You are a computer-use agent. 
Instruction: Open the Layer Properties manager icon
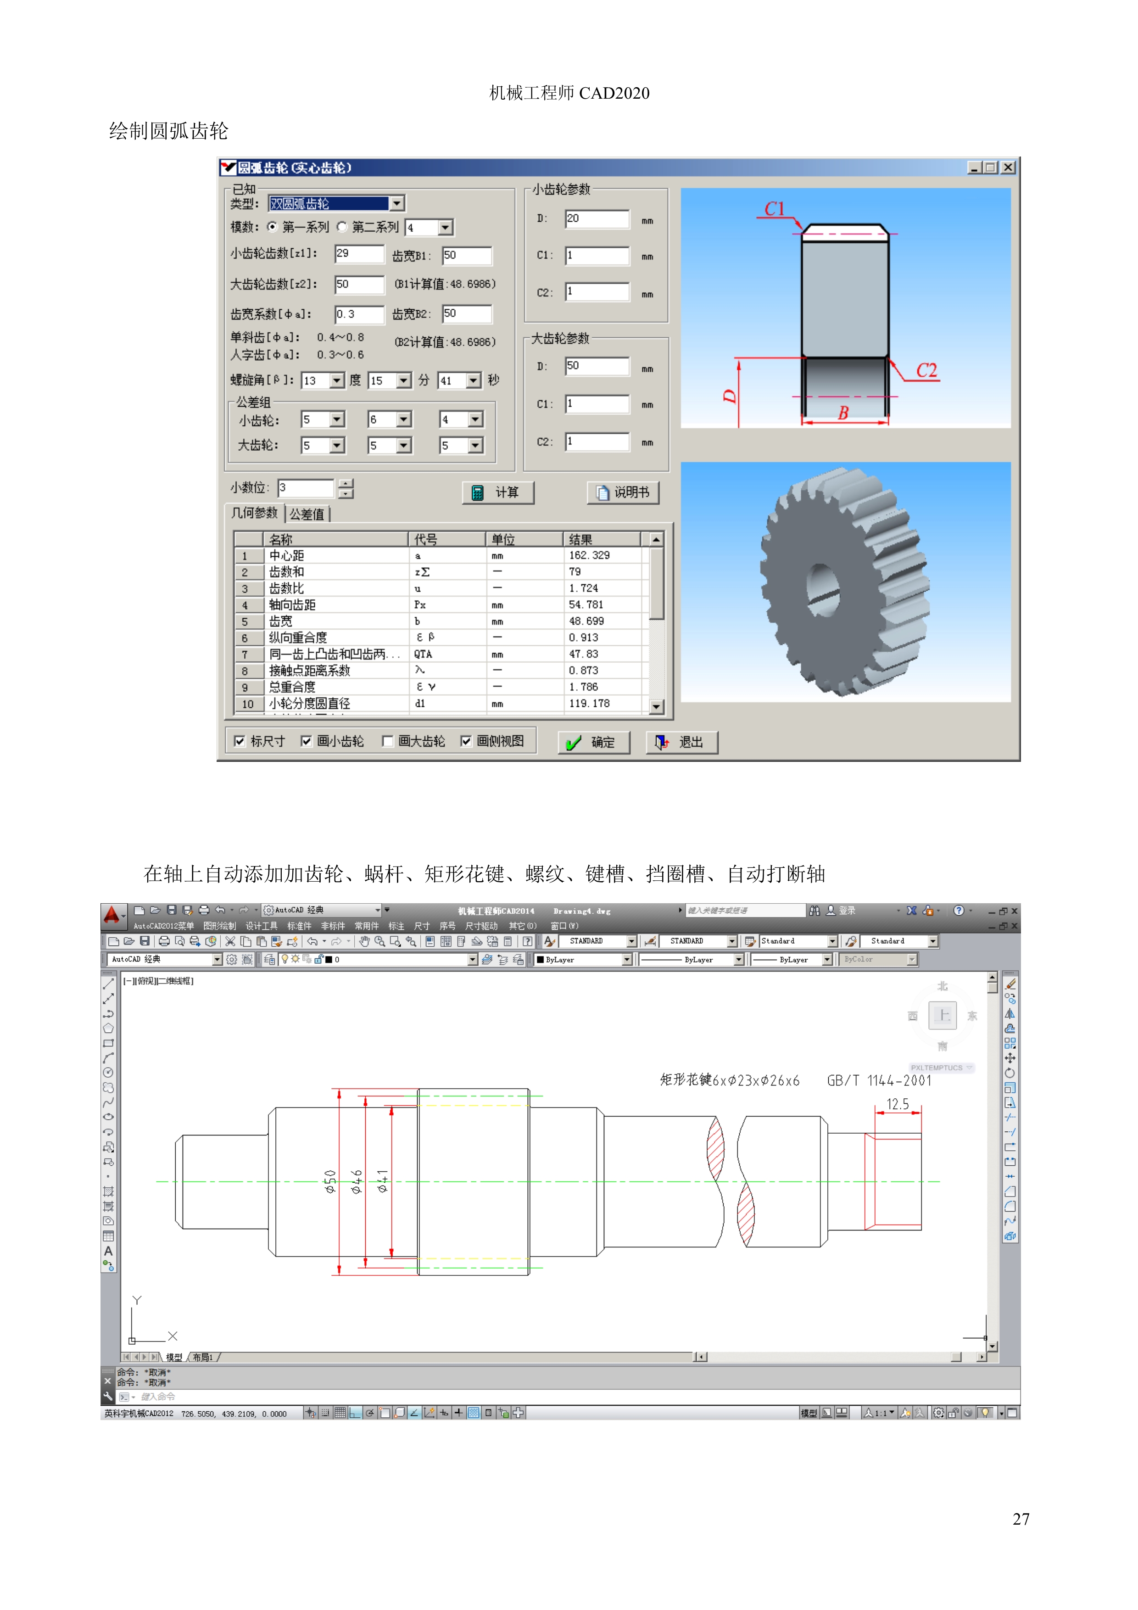(269, 959)
